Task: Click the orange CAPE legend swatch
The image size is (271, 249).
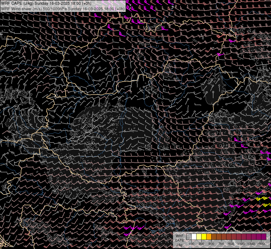Action: [209, 237]
